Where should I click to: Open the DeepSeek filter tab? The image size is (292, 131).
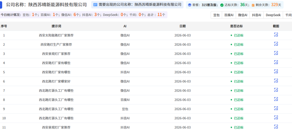(273, 15)
